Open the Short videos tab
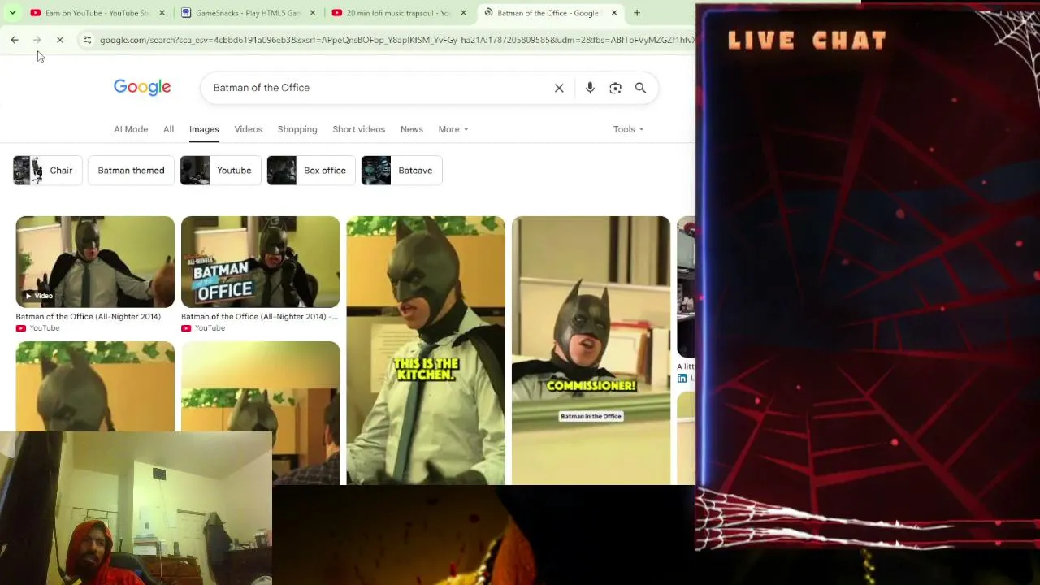 tap(359, 129)
